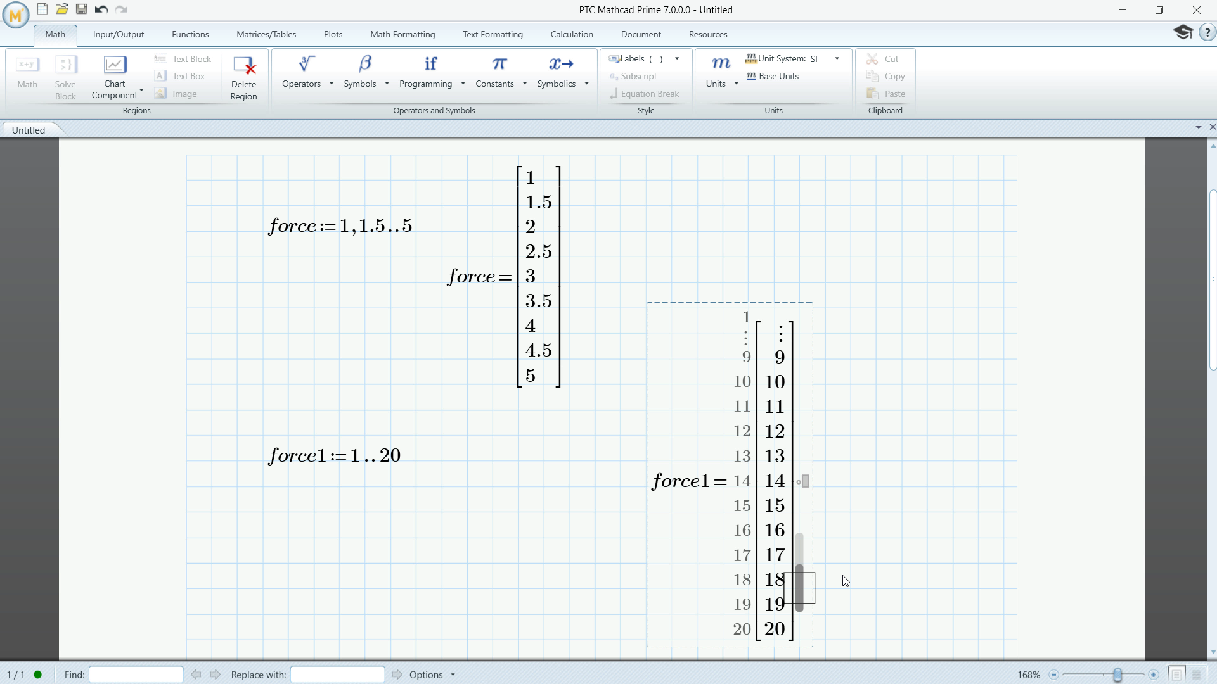Open the Symbols beta gallery

pyautogui.click(x=365, y=71)
